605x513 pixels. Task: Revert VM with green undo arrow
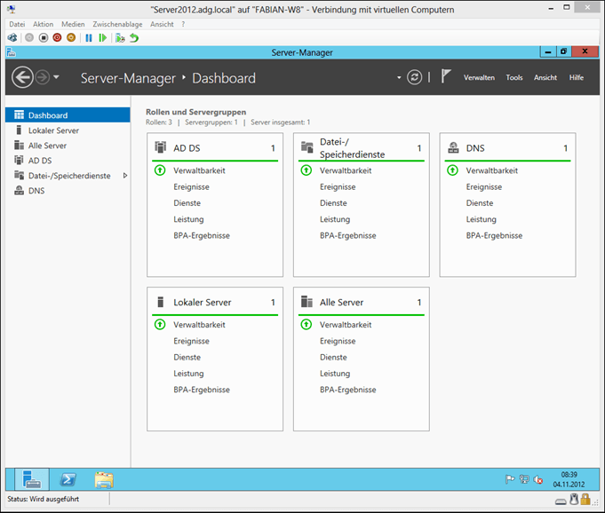[134, 38]
